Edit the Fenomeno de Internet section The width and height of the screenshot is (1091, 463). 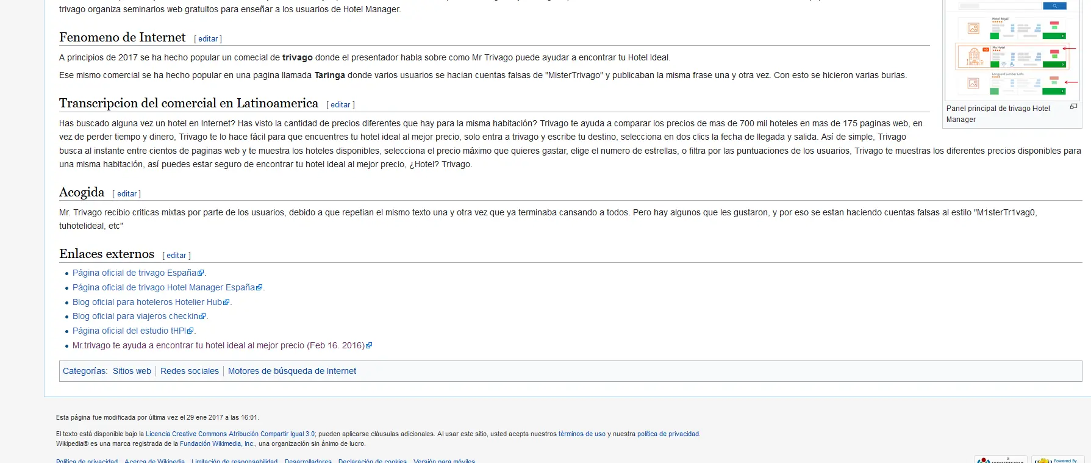(x=208, y=39)
